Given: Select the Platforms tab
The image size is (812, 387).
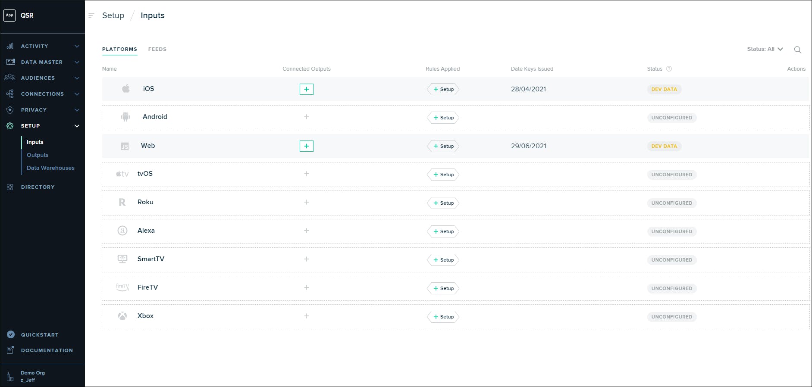Looking at the screenshot, I should (119, 49).
